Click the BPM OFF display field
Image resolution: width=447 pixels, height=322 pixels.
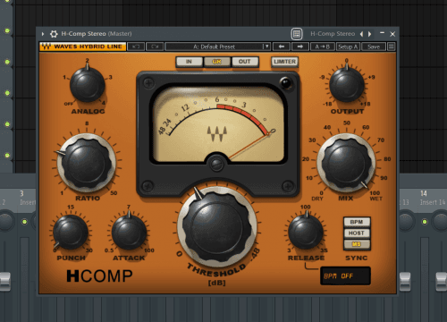coord(345,276)
